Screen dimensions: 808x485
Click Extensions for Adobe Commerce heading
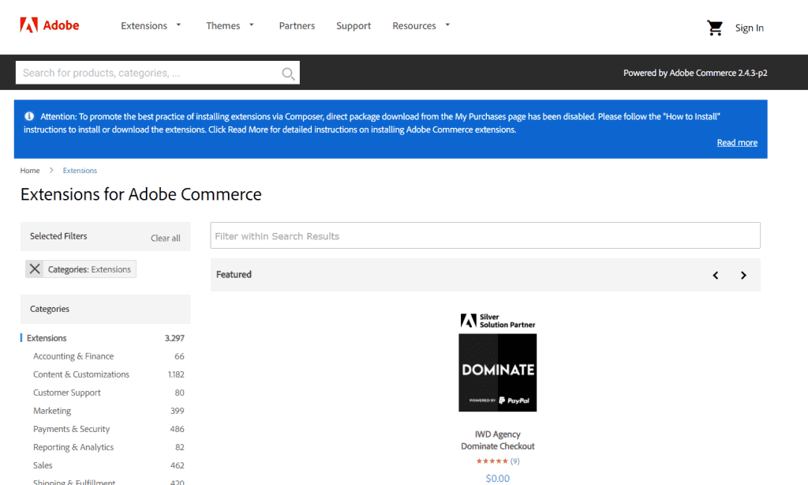click(x=141, y=194)
